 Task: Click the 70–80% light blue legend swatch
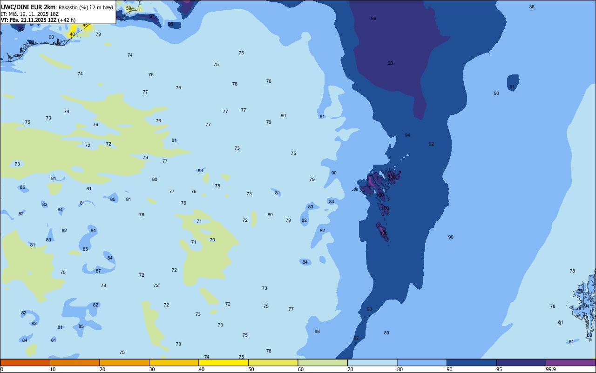pos(372,362)
